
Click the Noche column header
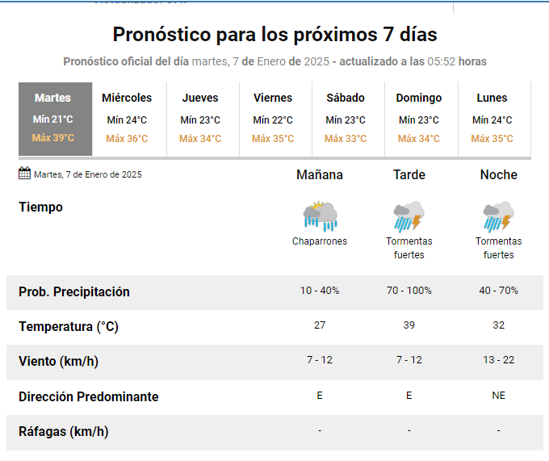click(x=499, y=175)
